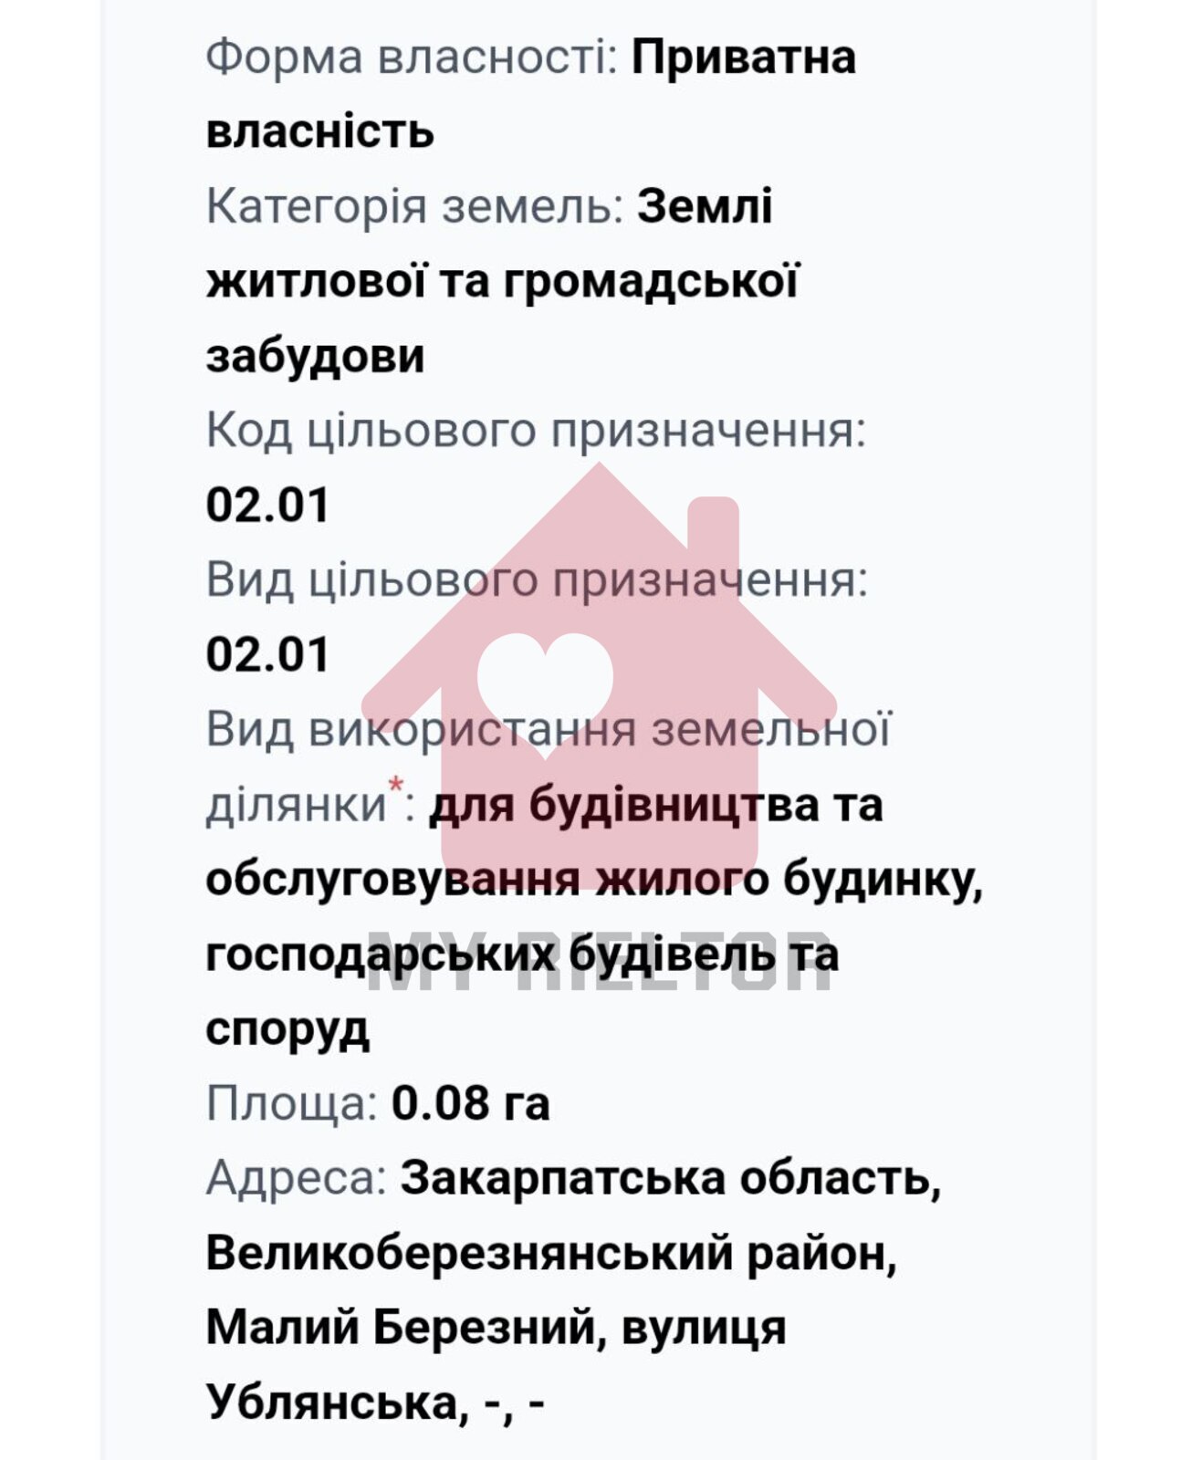
Task: Click the 'Адреса' label
Action: 297,1178
